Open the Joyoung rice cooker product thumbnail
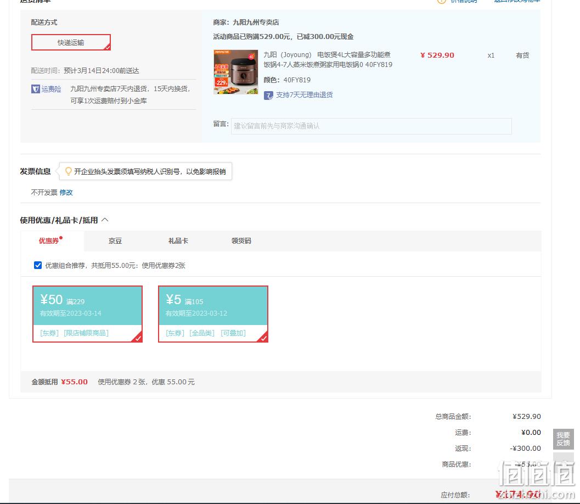This screenshot has height=504, width=580. pyautogui.click(x=235, y=72)
